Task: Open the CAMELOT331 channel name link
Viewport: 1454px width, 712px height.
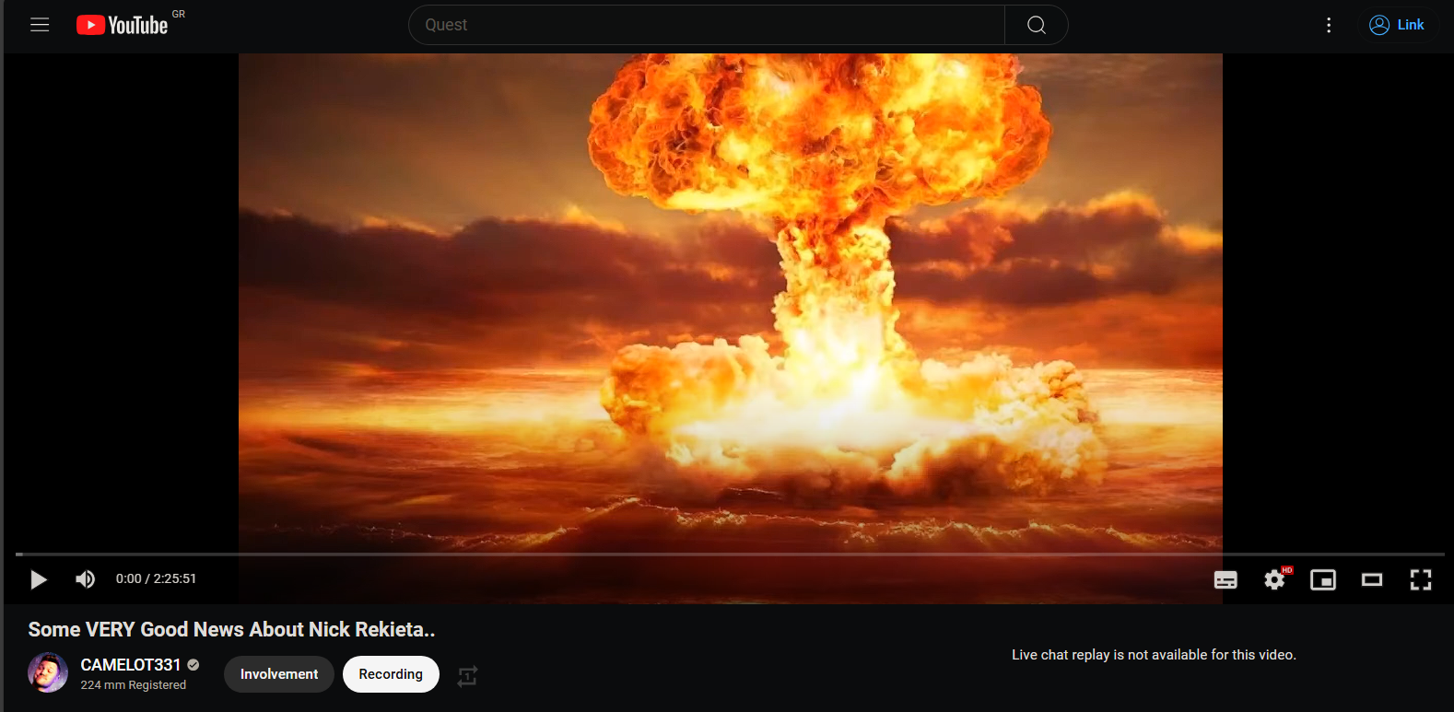Action: pyautogui.click(x=131, y=665)
